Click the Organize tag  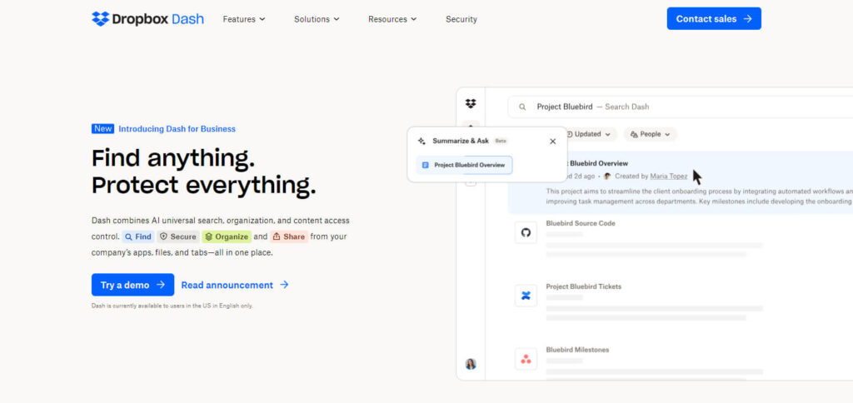pos(227,236)
